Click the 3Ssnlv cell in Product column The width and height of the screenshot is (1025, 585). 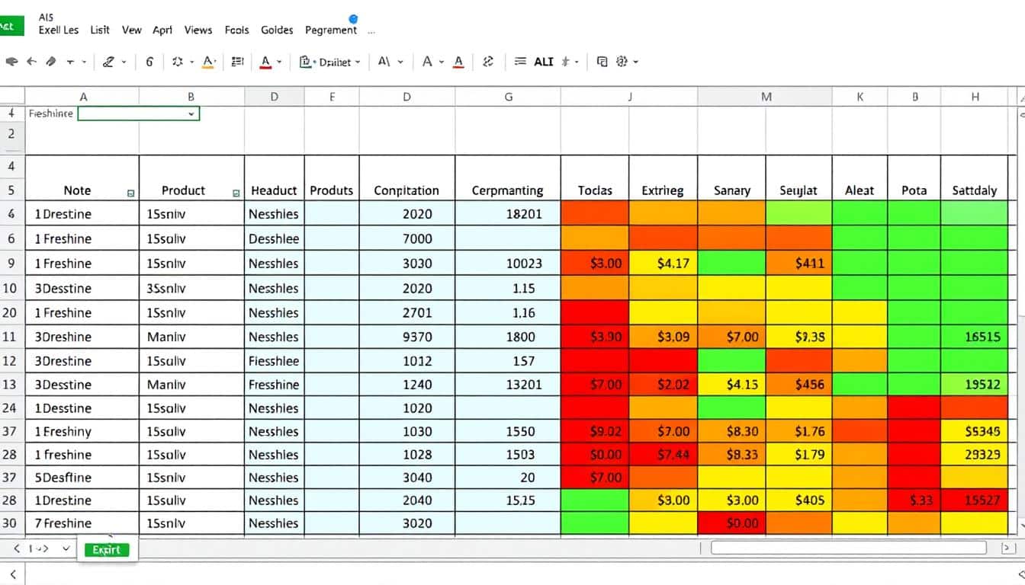[x=191, y=289]
